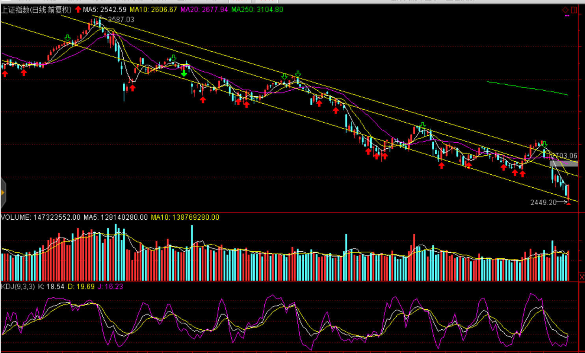Click the 2449.20 low price label
The width and height of the screenshot is (585, 353).
click(x=543, y=202)
